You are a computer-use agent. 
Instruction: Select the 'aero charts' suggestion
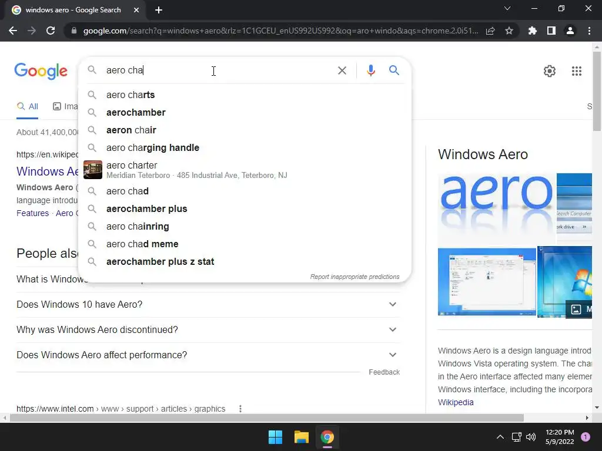point(245,95)
